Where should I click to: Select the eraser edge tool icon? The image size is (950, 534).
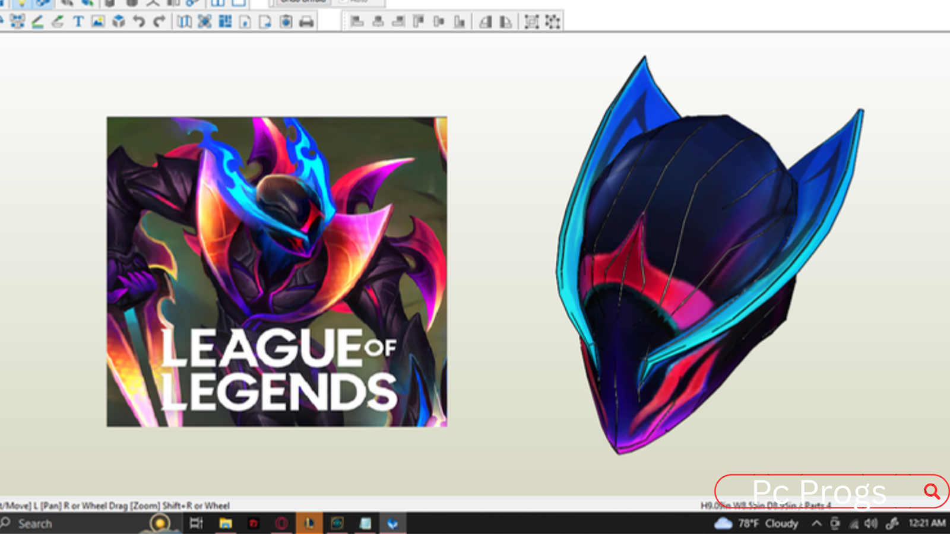[x=58, y=22]
